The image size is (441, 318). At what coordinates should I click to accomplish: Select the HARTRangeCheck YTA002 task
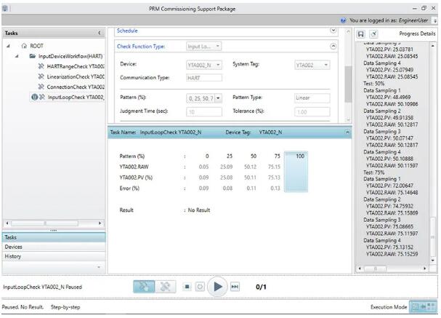point(76,66)
